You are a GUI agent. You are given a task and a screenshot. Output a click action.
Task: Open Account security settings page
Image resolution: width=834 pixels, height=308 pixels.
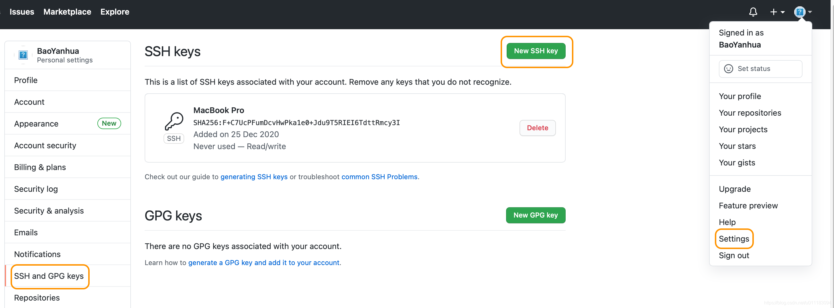coord(45,145)
